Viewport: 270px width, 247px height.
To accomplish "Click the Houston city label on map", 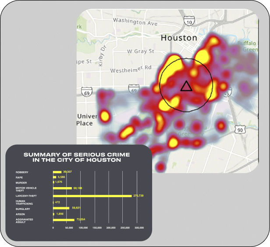I will point(179,38).
